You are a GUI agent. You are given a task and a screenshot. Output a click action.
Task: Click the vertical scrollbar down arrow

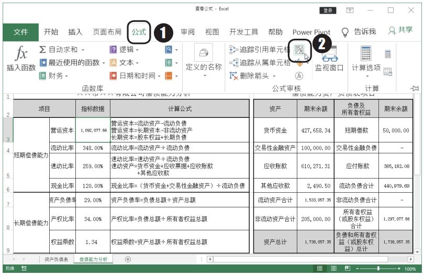(417, 251)
